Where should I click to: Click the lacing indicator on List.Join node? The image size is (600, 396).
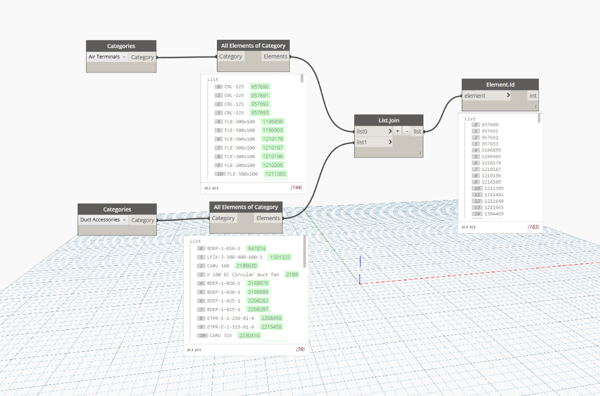coord(420,153)
